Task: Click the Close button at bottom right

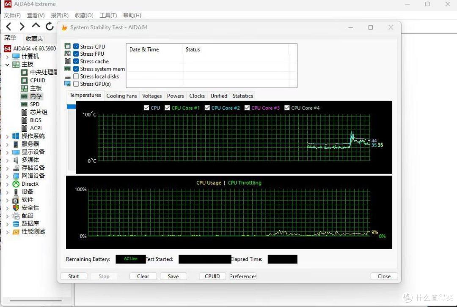Action: click(x=384, y=276)
